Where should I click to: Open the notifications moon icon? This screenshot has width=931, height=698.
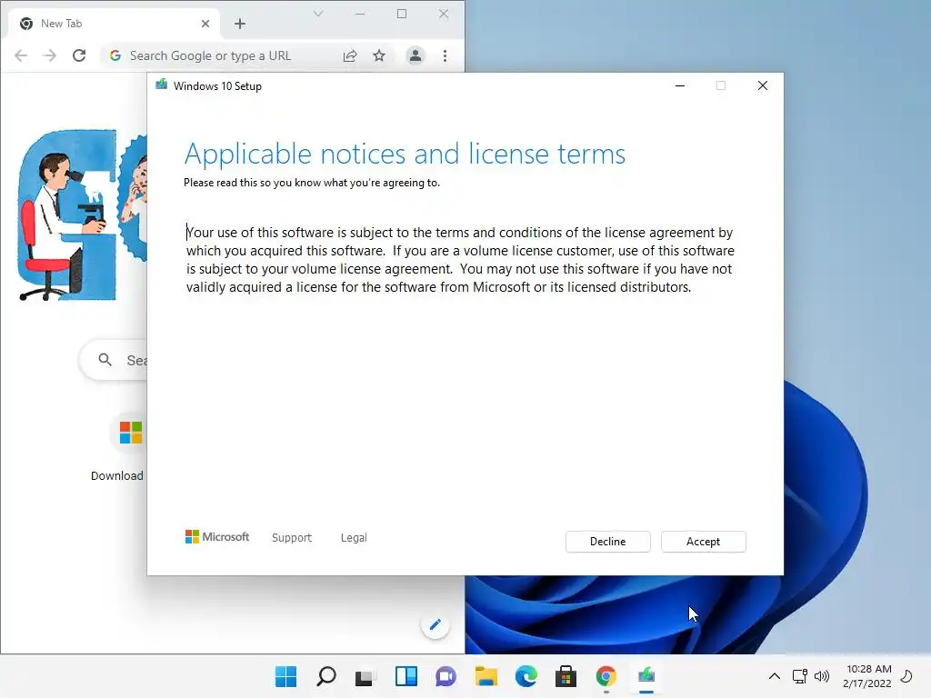click(906, 676)
